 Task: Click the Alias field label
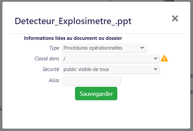pos(54,80)
